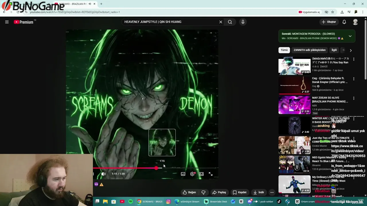367x206 pixels.
Task: Reload the page in Chrome
Action: coord(18,12)
